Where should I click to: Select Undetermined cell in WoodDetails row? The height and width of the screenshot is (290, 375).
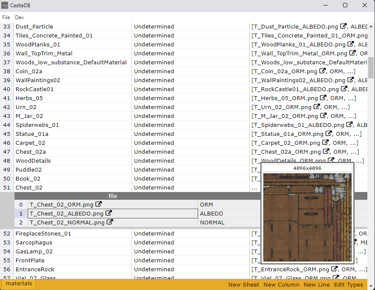coord(190,161)
